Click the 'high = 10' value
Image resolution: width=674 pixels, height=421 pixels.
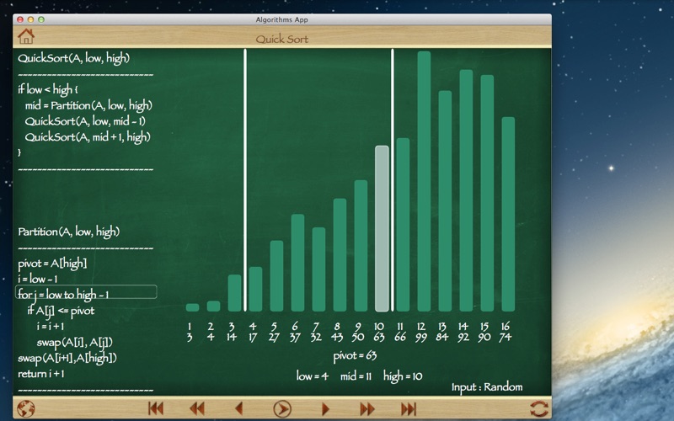(403, 376)
